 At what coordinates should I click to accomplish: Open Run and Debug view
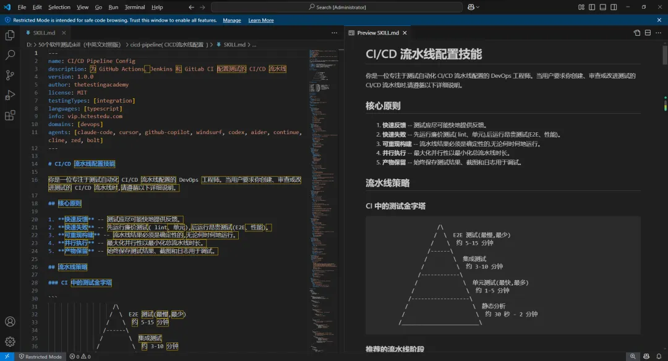[x=10, y=95]
